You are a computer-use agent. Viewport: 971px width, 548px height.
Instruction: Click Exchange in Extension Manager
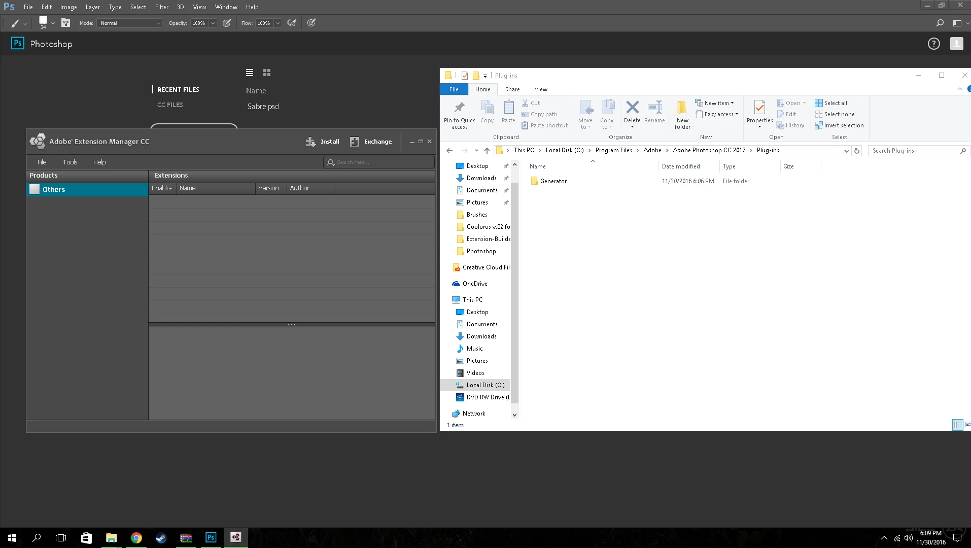click(371, 142)
